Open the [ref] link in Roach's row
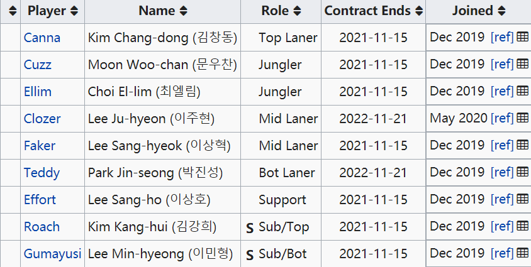This screenshot has width=531, height=267. pyautogui.click(x=502, y=226)
